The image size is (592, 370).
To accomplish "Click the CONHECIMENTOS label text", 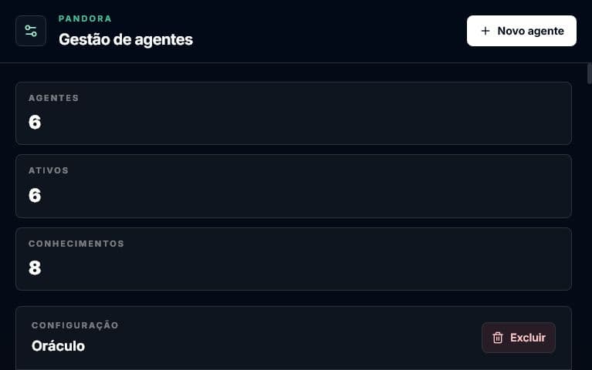I will tap(76, 244).
